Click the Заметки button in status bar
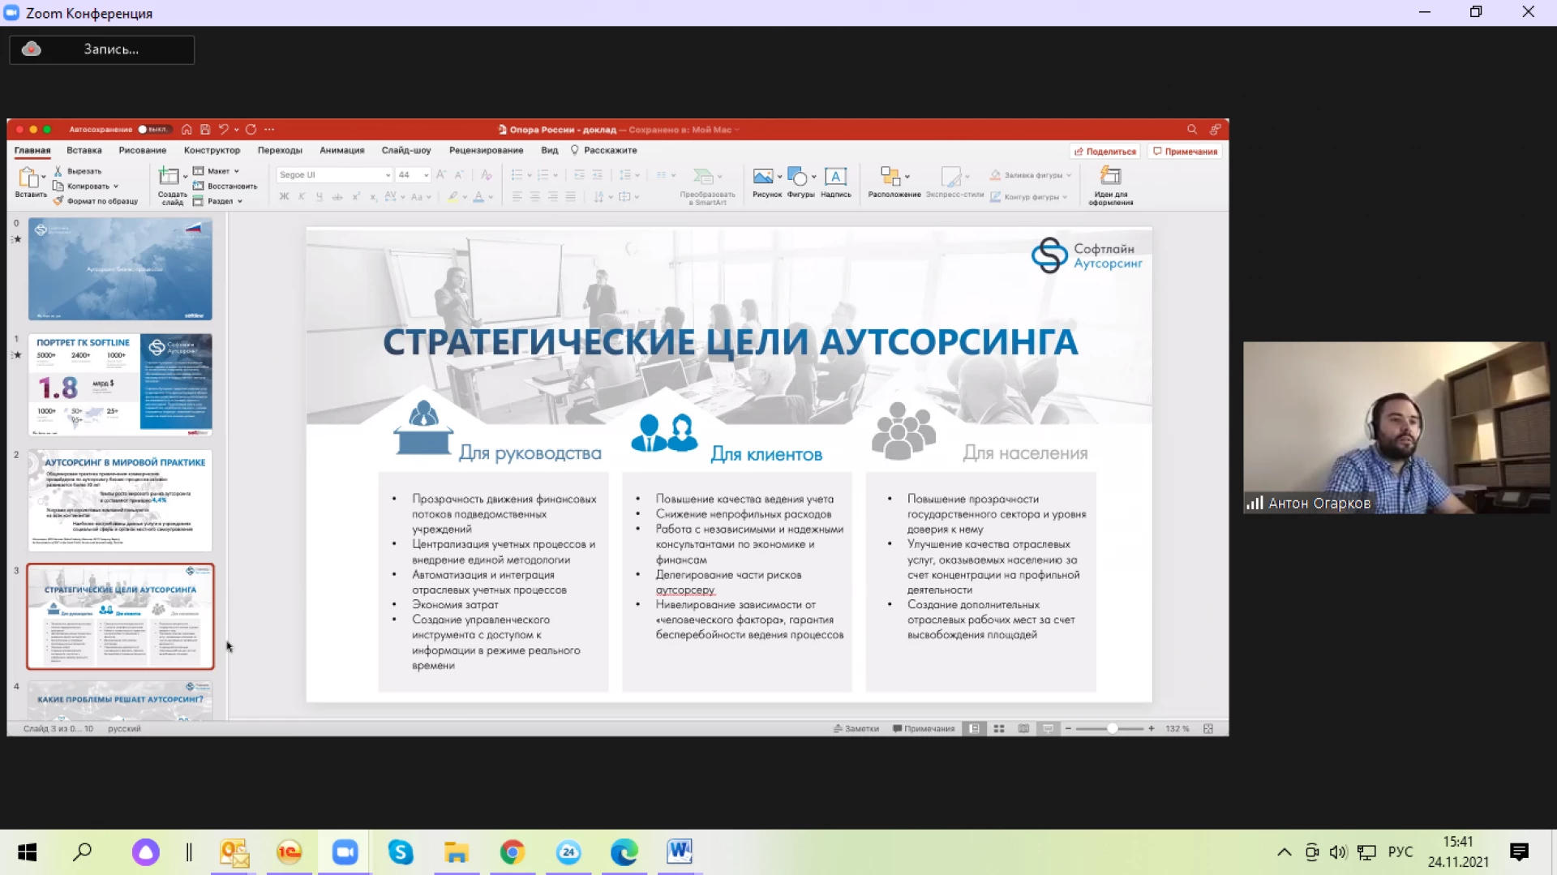This screenshot has width=1557, height=875. pos(856,728)
